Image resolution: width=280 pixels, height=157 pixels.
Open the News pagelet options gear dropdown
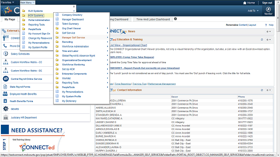coord(269,31)
